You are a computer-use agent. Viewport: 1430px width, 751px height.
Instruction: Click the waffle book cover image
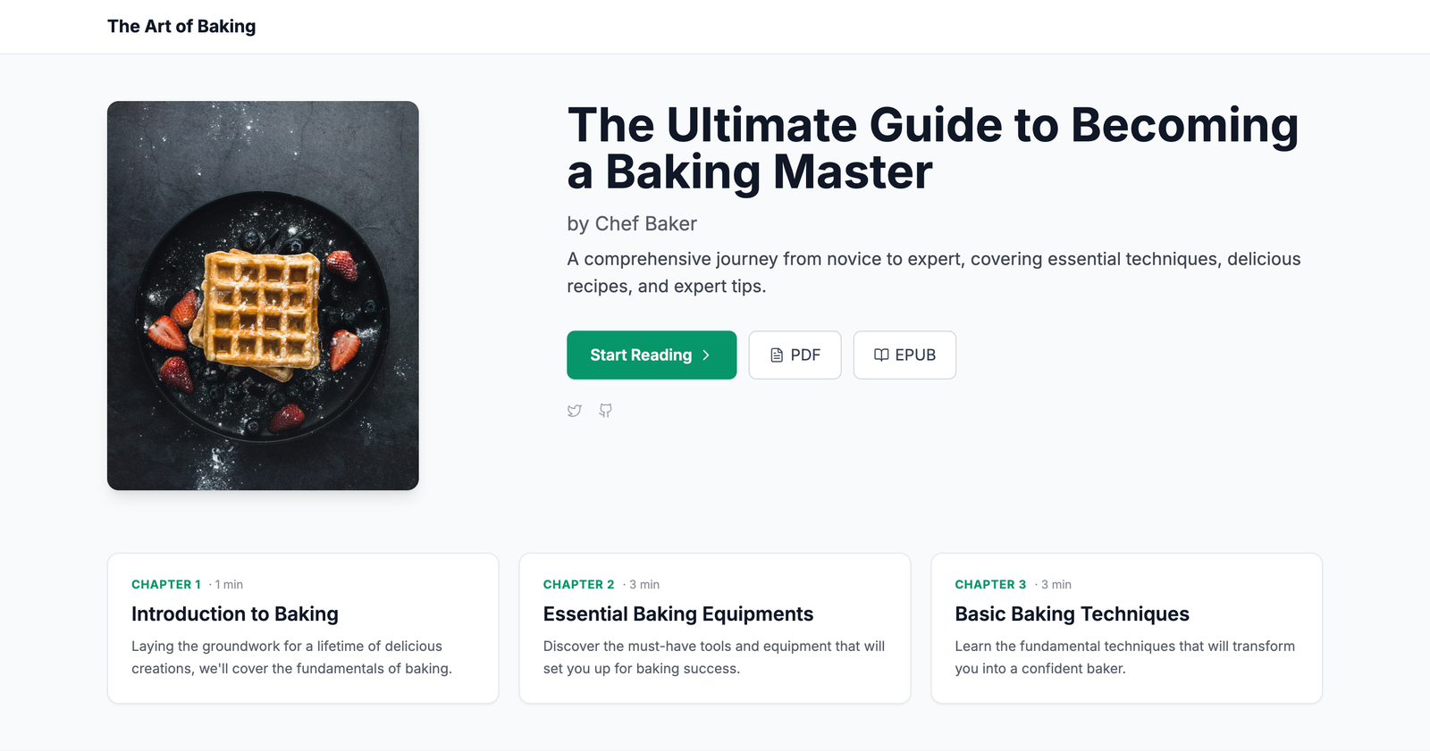point(263,296)
